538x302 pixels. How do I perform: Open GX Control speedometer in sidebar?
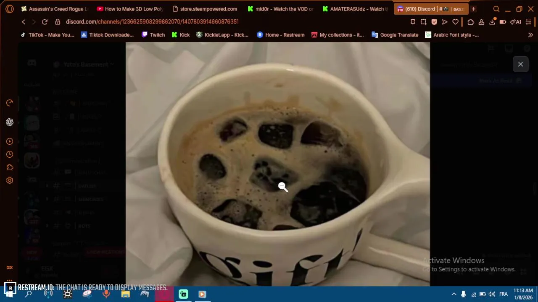coord(10,103)
